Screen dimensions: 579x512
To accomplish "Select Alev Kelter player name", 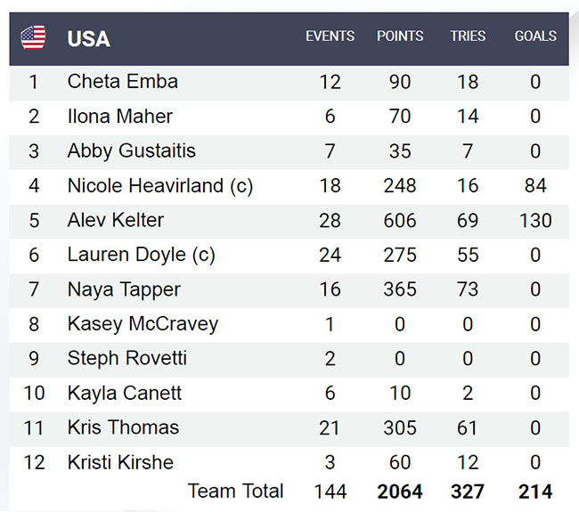I will pos(116,221).
